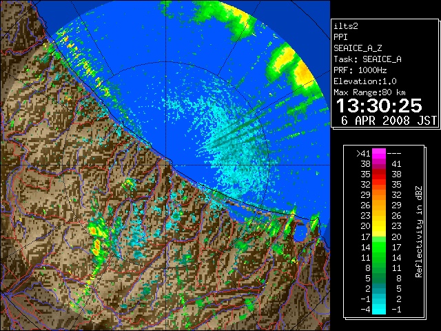Click the 'Max Range:80 km' text
The width and height of the screenshot is (441, 331).
coord(369,92)
